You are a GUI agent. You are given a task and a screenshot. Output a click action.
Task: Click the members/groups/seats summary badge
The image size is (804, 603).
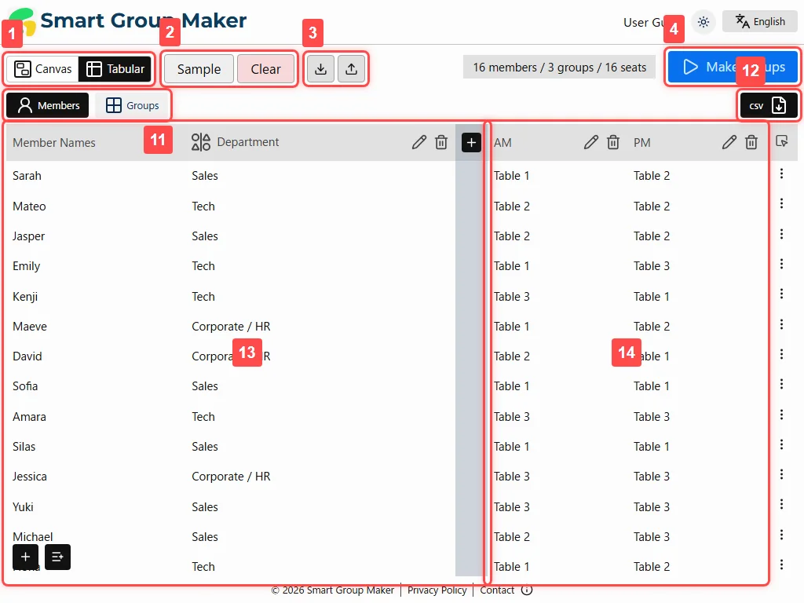tap(559, 68)
